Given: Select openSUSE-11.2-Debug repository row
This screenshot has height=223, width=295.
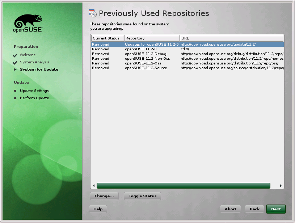Looking at the screenshot, I should coord(187,54).
